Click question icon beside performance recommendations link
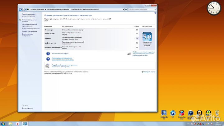The height and width of the screenshot is (126, 224). (48, 59)
